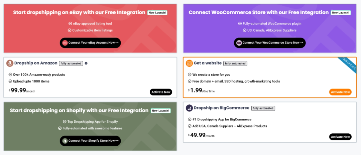This screenshot has height=155, width=361.
Task: Connect your WooCommerce store now
Action: click(270, 43)
